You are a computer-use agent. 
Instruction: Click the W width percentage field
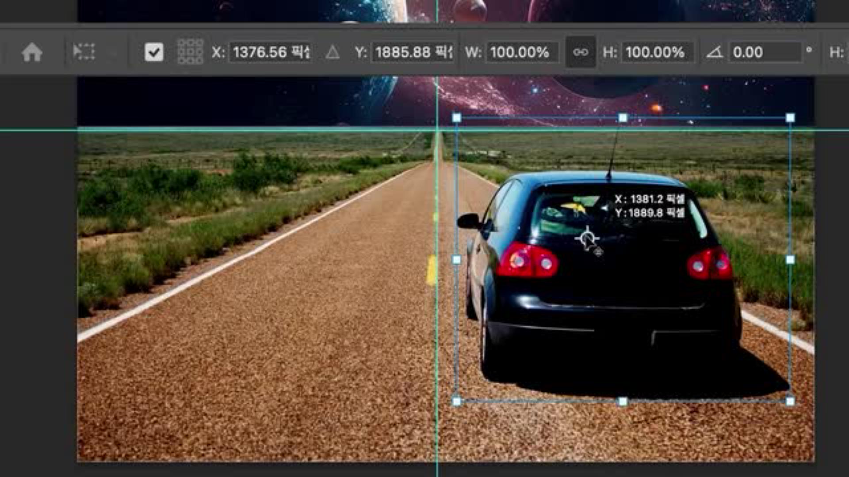[x=522, y=52]
